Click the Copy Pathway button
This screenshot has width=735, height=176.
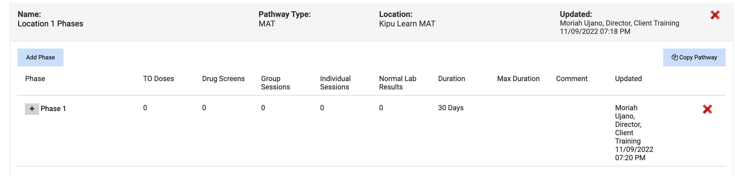click(x=694, y=57)
